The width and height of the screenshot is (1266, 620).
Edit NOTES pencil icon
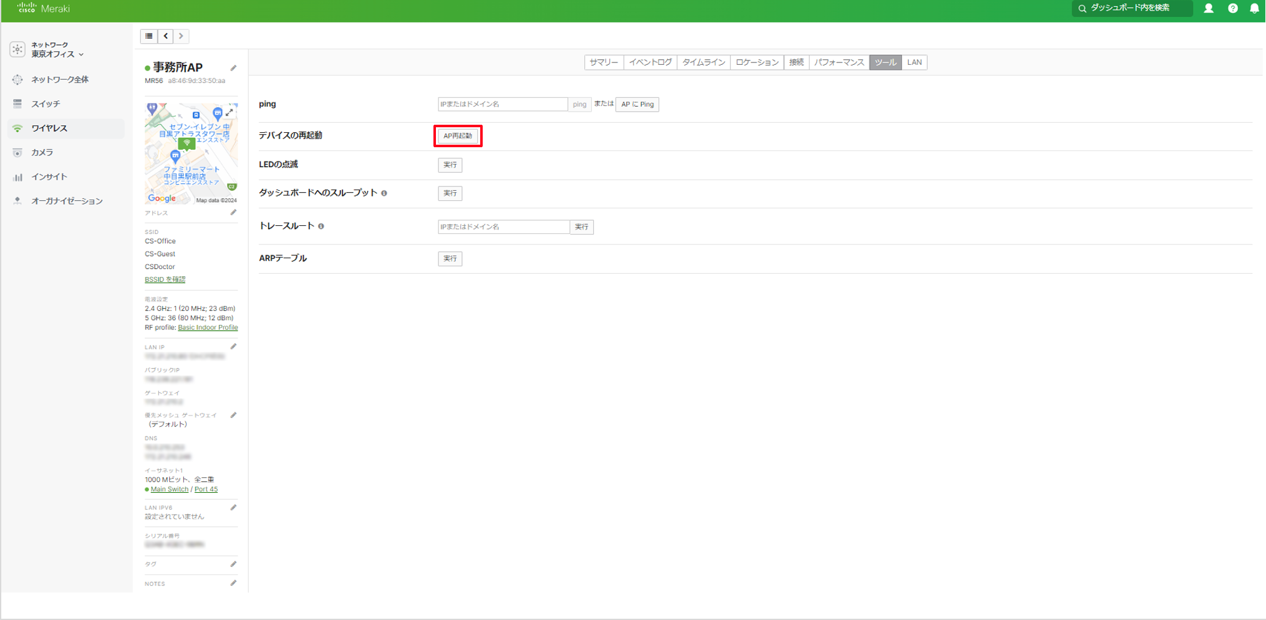[233, 584]
